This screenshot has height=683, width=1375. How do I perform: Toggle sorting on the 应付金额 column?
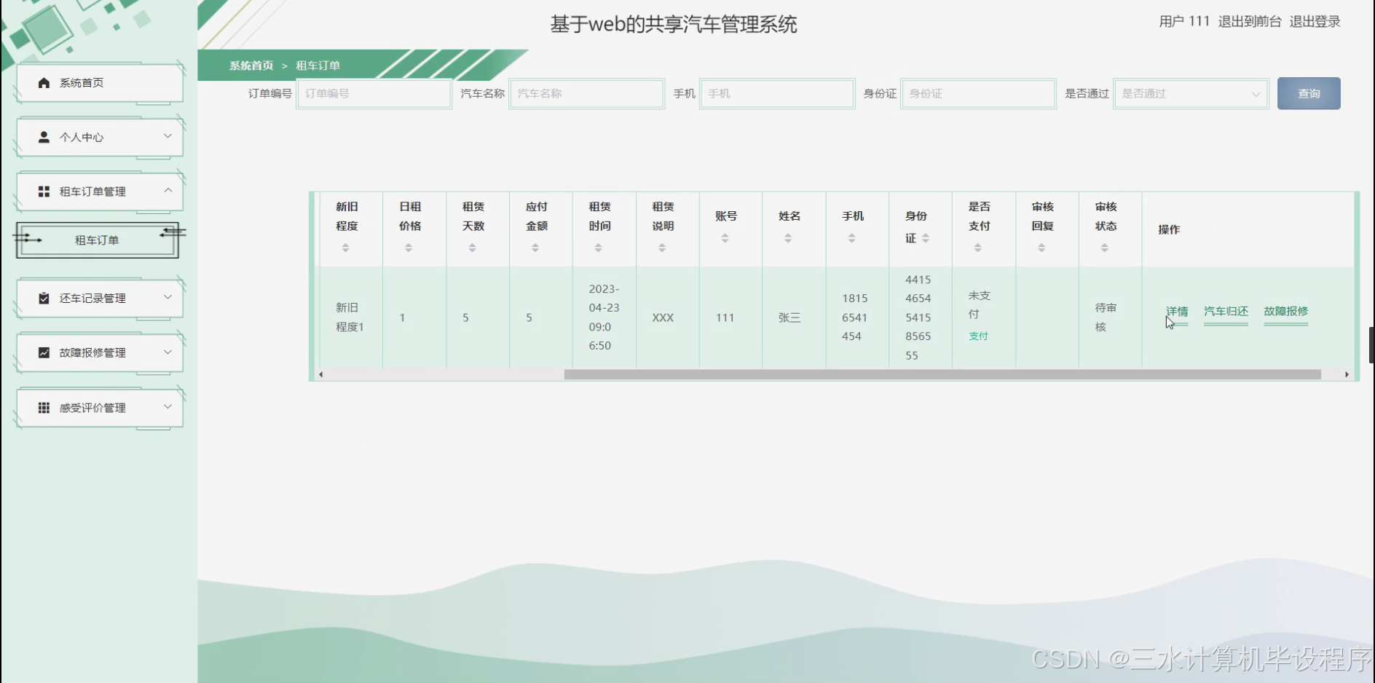pos(536,246)
